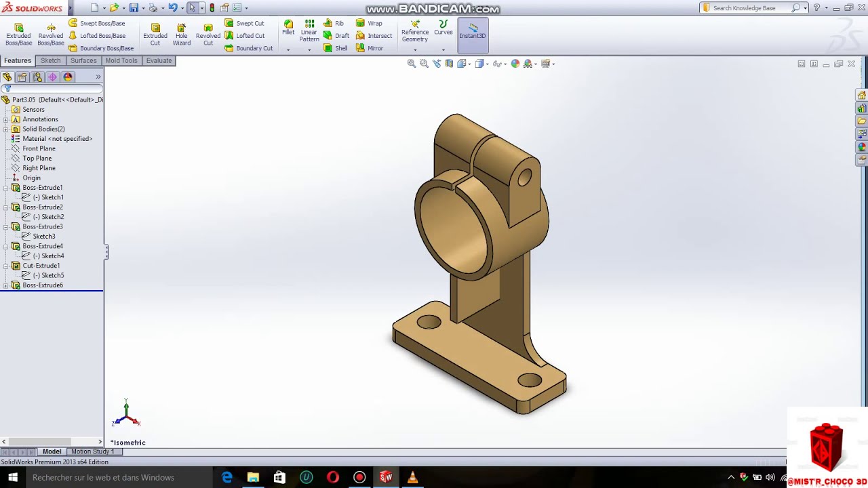868x488 pixels.
Task: Select the Extruded Boss/Base tool
Action: click(18, 35)
